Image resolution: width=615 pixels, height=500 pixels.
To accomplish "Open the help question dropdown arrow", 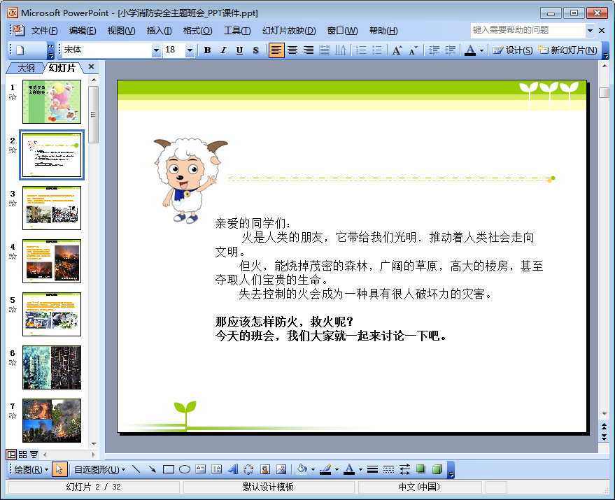I will point(590,30).
